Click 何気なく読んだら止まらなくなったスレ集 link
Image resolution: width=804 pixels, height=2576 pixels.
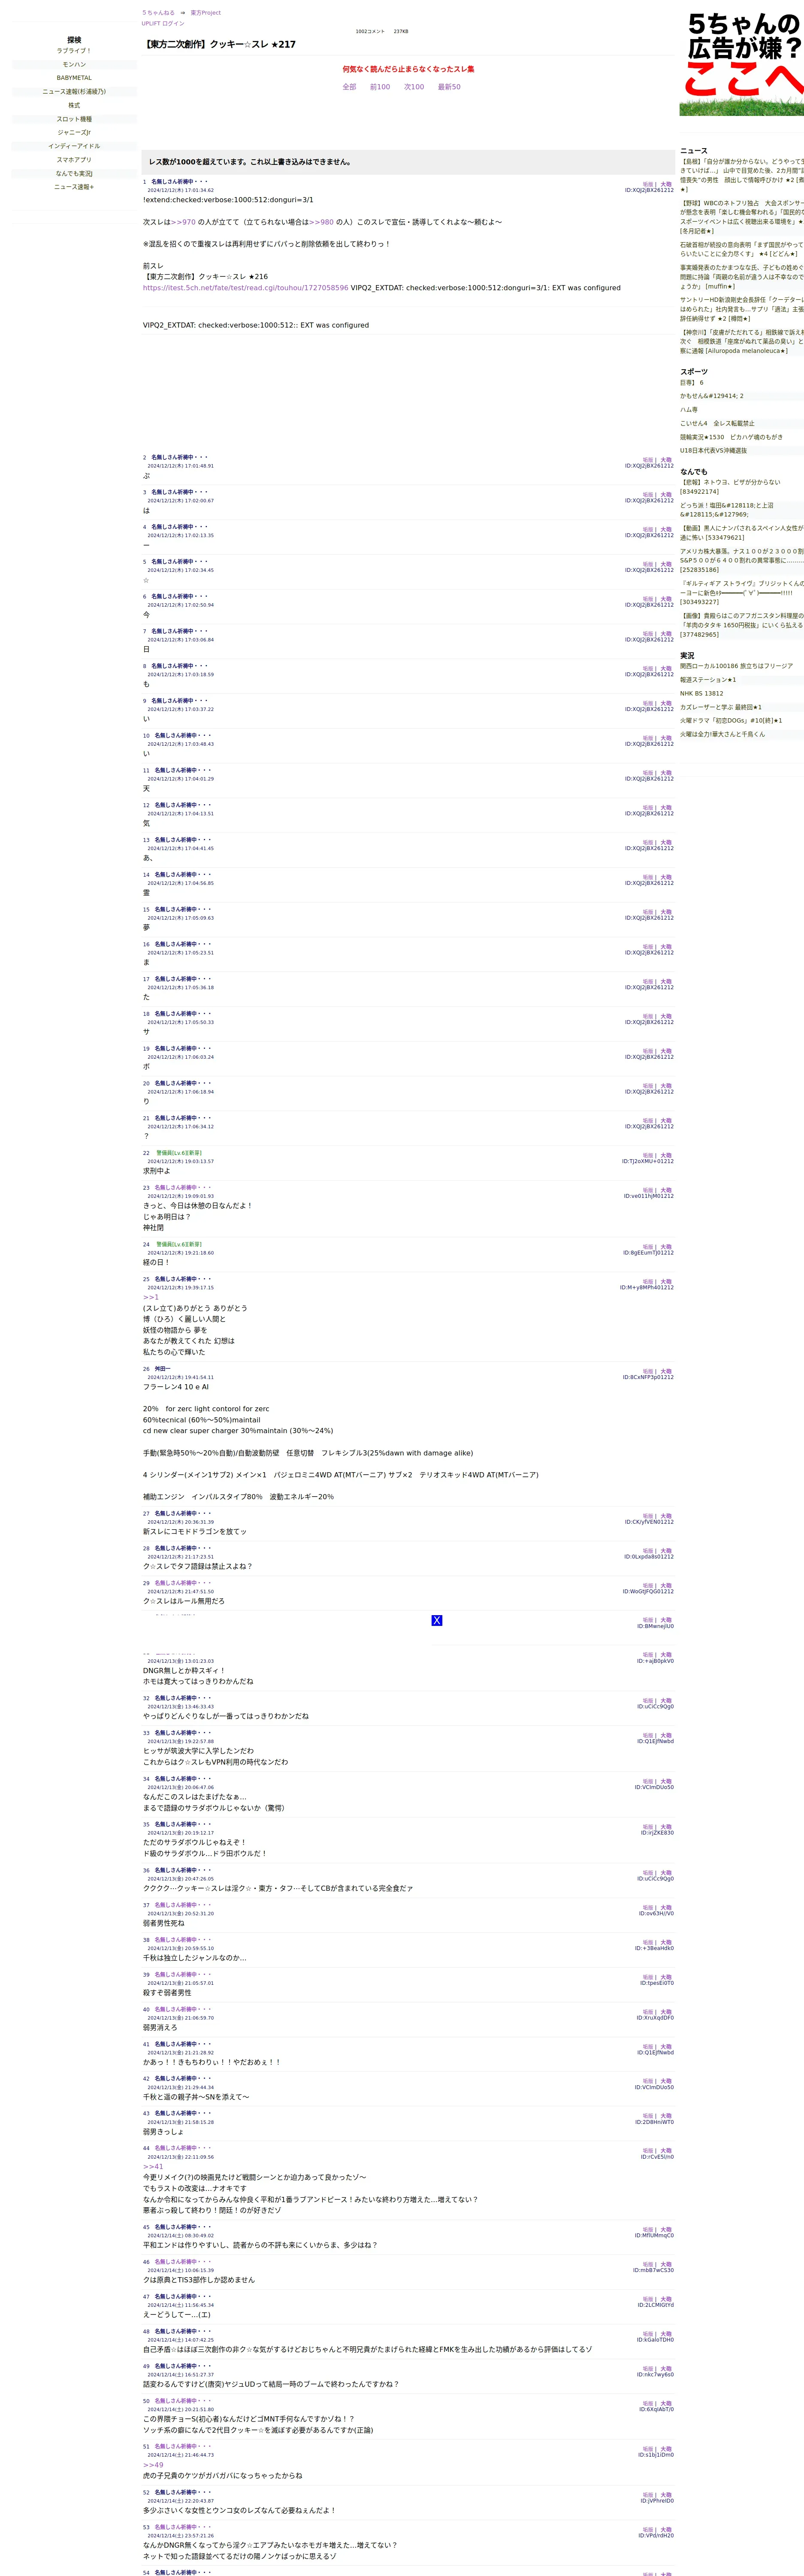point(408,69)
